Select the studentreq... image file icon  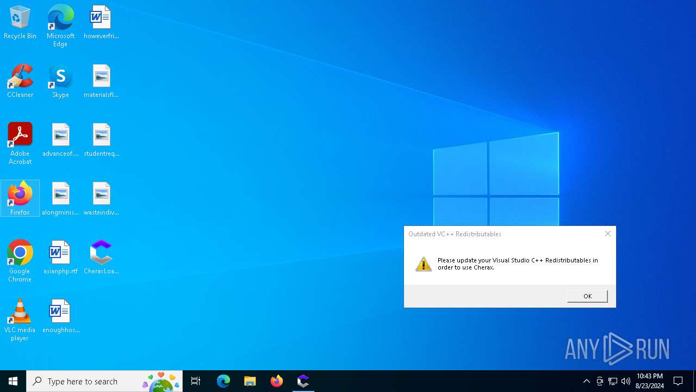pos(101,140)
